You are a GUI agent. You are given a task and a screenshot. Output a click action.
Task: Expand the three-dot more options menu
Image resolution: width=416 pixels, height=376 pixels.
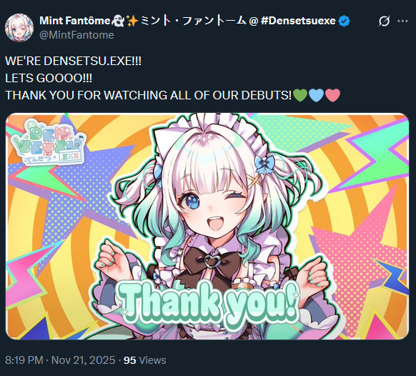[402, 21]
